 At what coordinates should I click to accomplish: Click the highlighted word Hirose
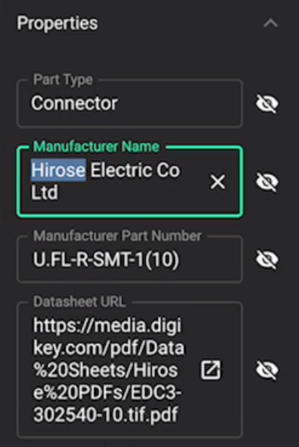(58, 170)
